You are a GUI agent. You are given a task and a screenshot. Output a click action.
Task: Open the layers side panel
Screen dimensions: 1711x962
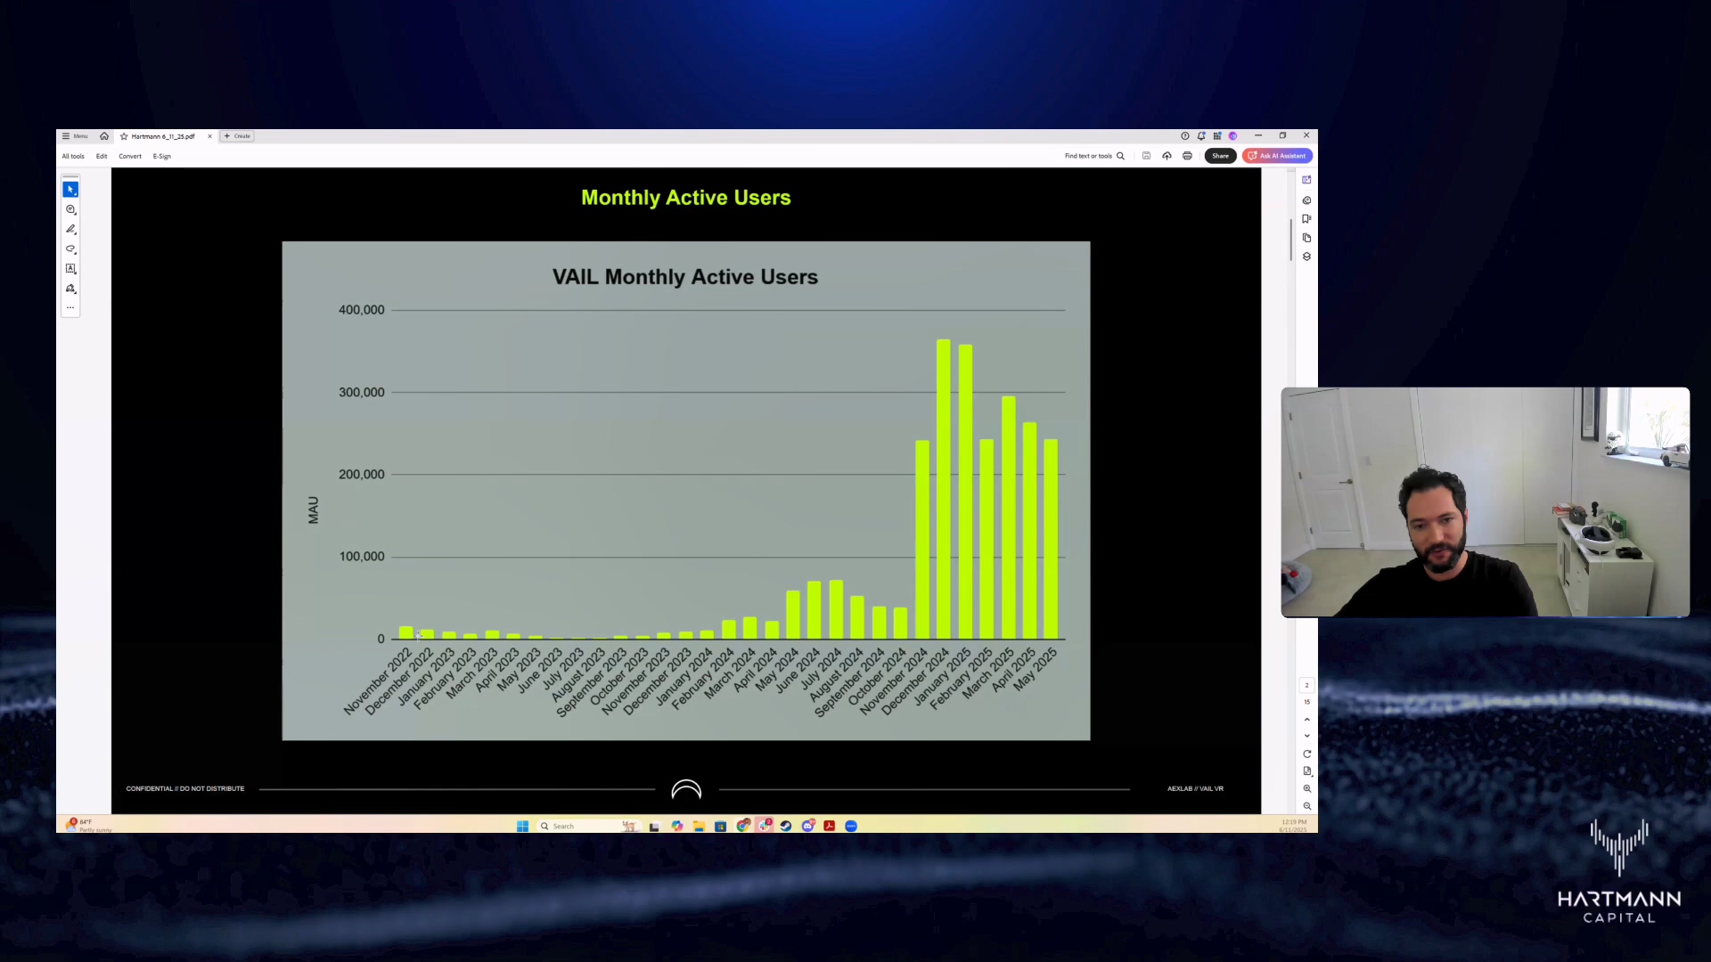click(1306, 257)
